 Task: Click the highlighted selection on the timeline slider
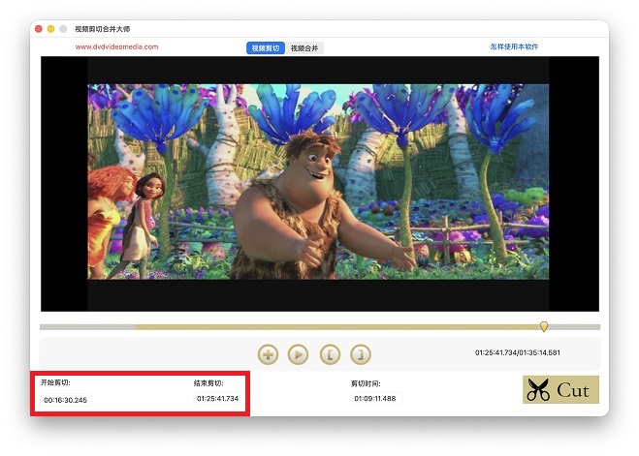tap(339, 327)
